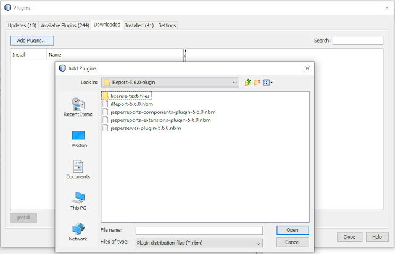The height and width of the screenshot is (254, 395).
Task: Select the license-text-files folder
Action: click(127, 96)
